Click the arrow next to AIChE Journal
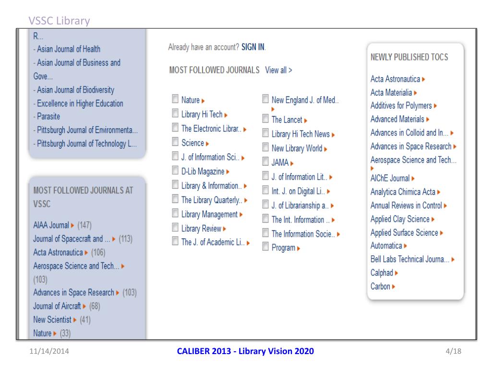Viewport: 491px width, 368px height. (413, 178)
